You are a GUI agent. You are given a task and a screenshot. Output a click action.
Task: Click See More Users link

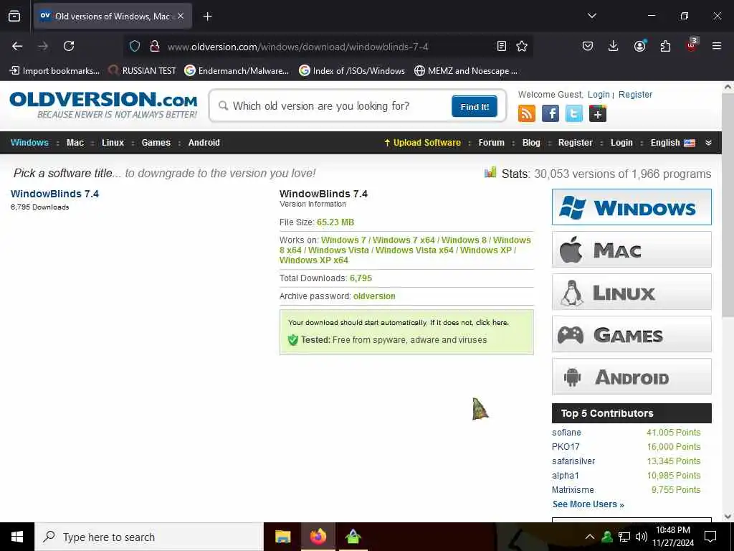click(588, 504)
